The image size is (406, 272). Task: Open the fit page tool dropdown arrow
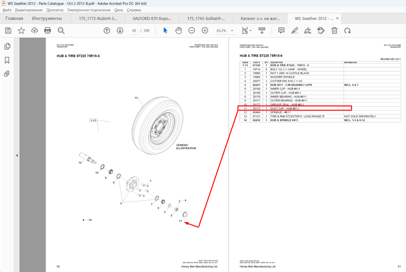click(x=251, y=30)
